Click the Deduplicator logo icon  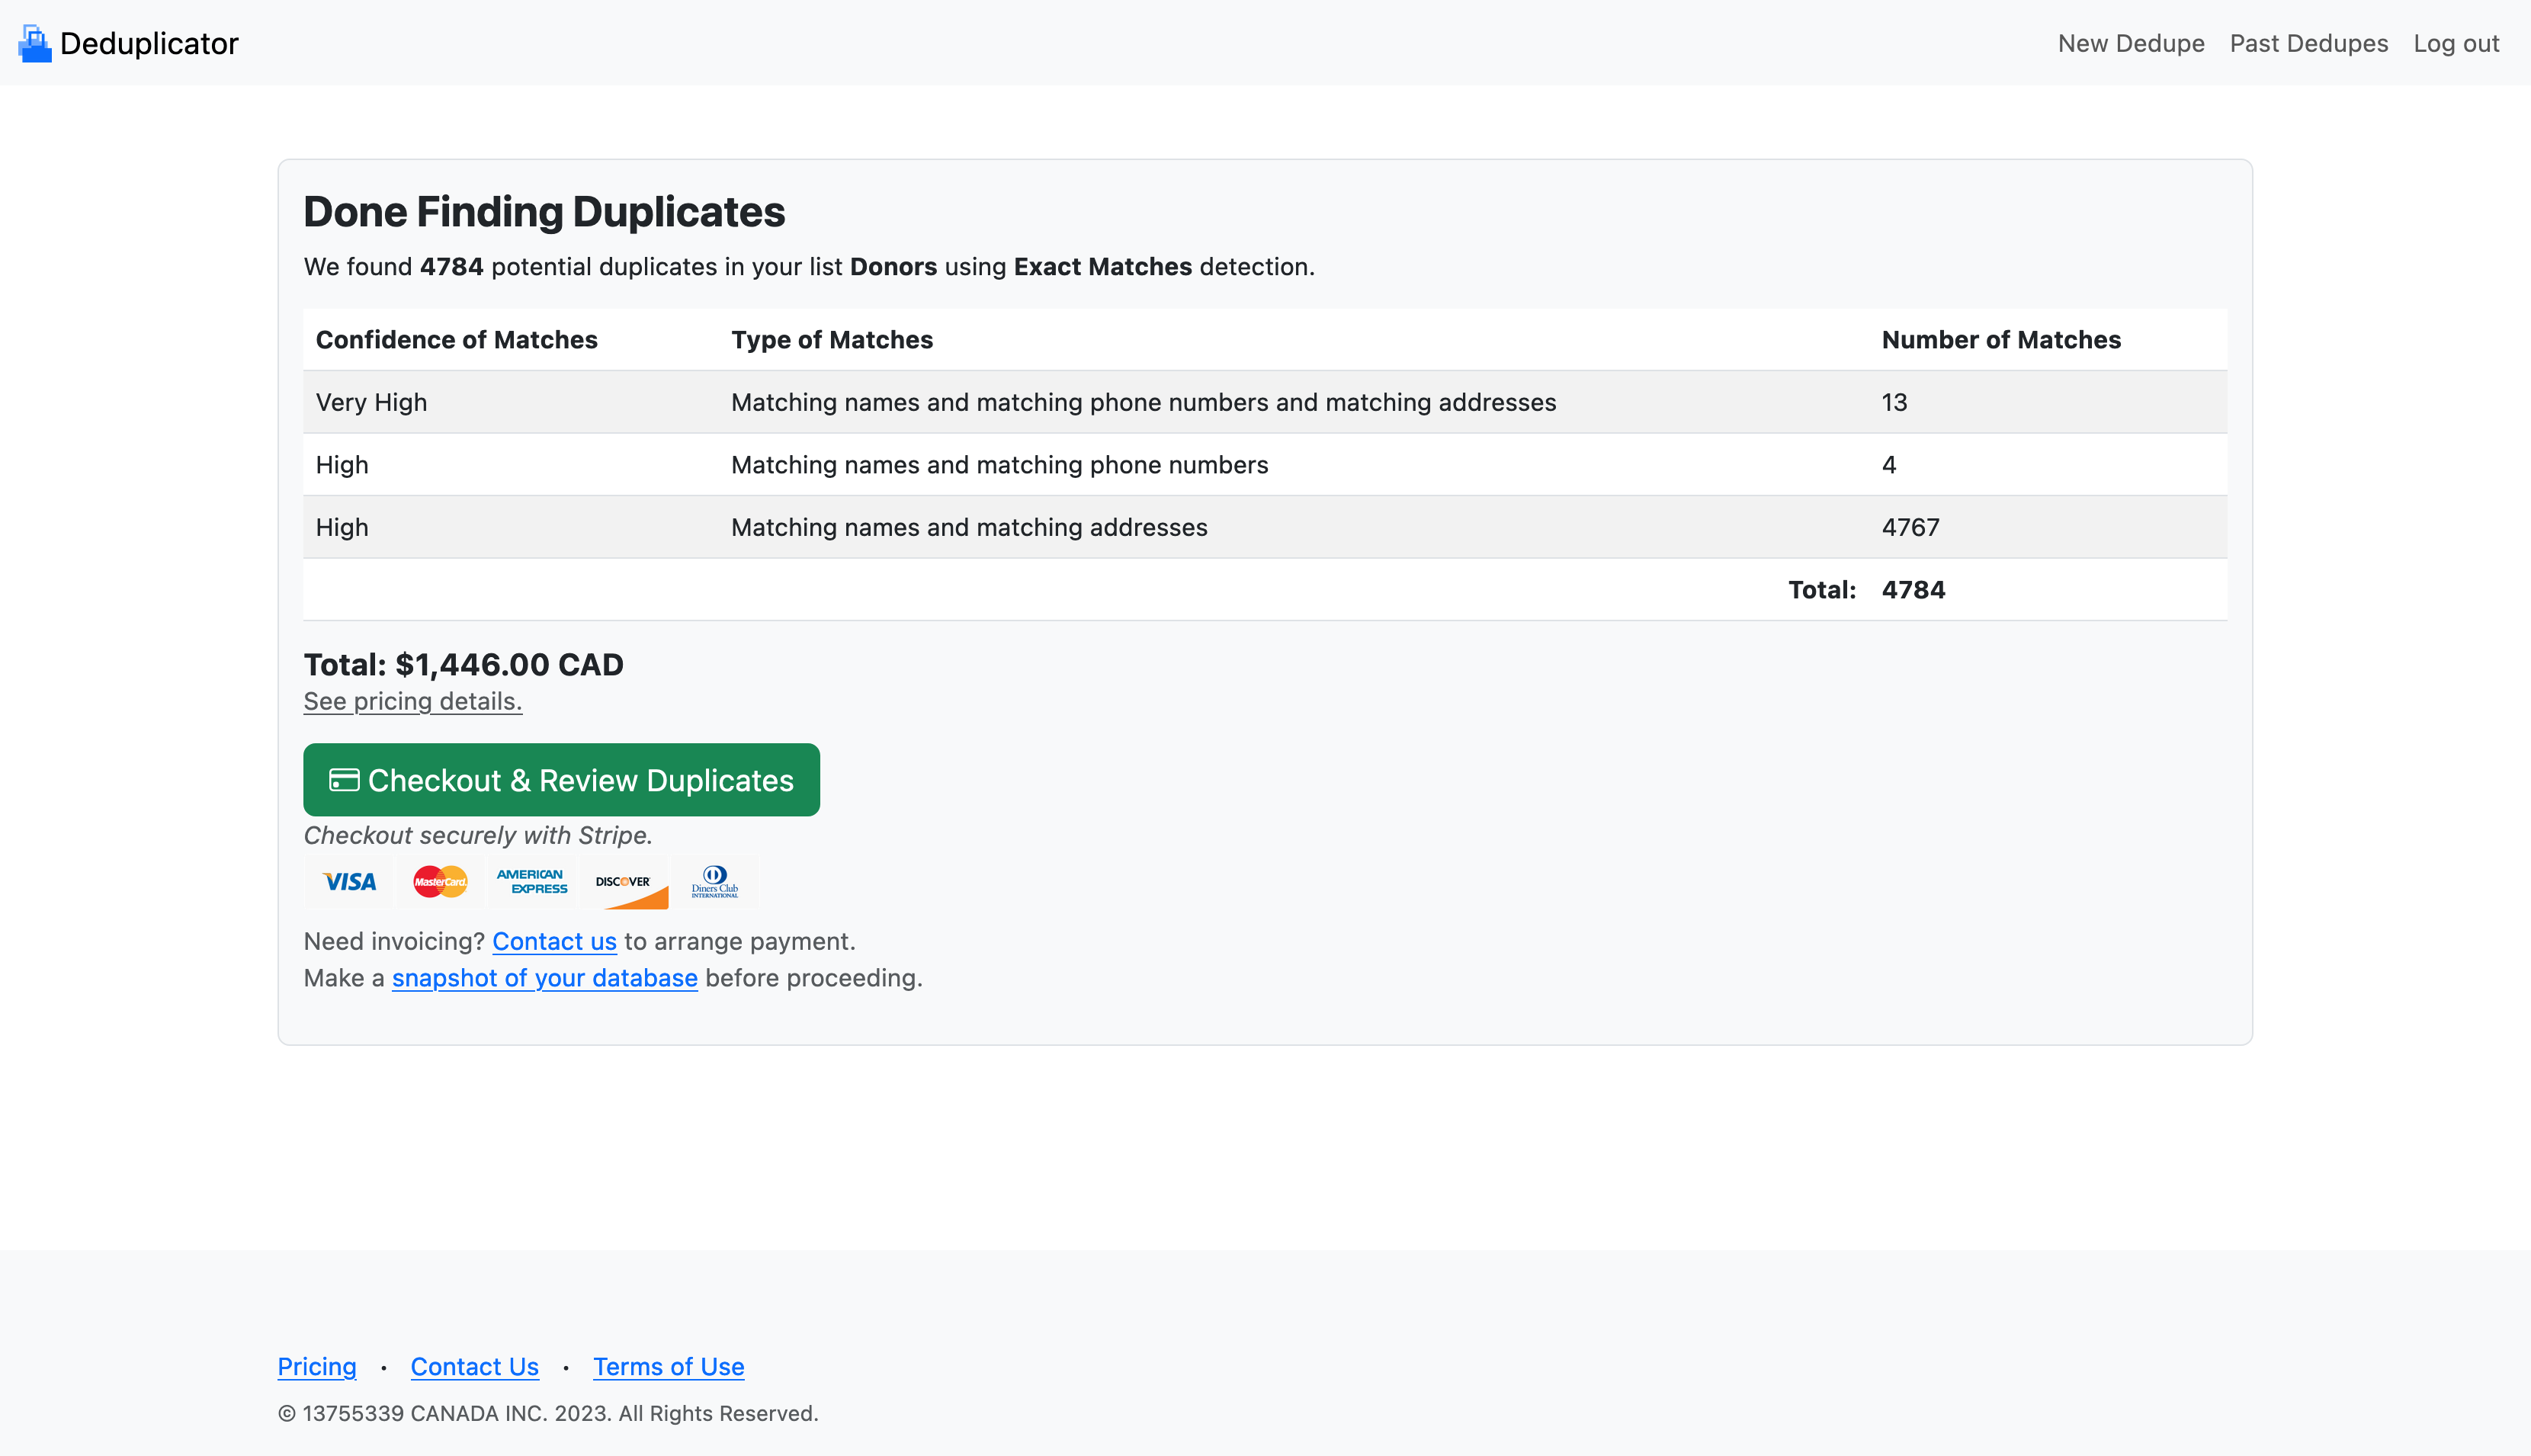(x=35, y=43)
